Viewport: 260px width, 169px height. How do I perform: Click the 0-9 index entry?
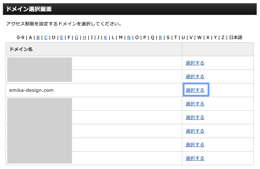[21, 37]
